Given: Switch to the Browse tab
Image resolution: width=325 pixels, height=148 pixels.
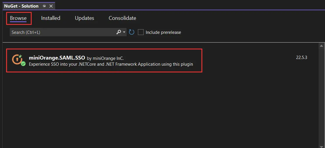Looking at the screenshot, I should point(18,18).
